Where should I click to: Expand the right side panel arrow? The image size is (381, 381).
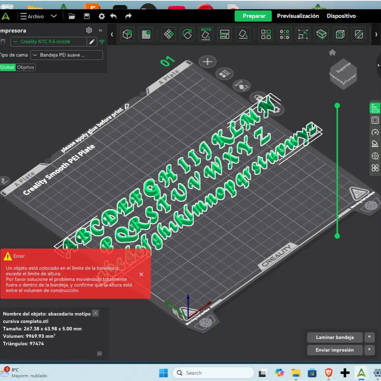click(378, 65)
